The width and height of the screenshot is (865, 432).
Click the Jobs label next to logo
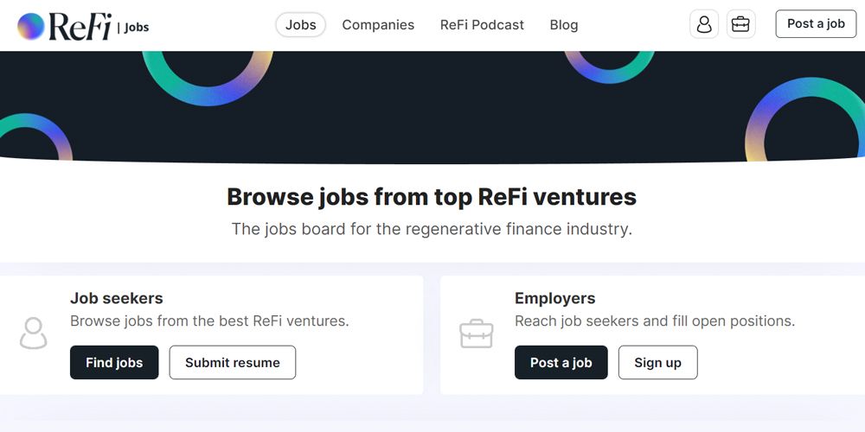click(x=137, y=28)
